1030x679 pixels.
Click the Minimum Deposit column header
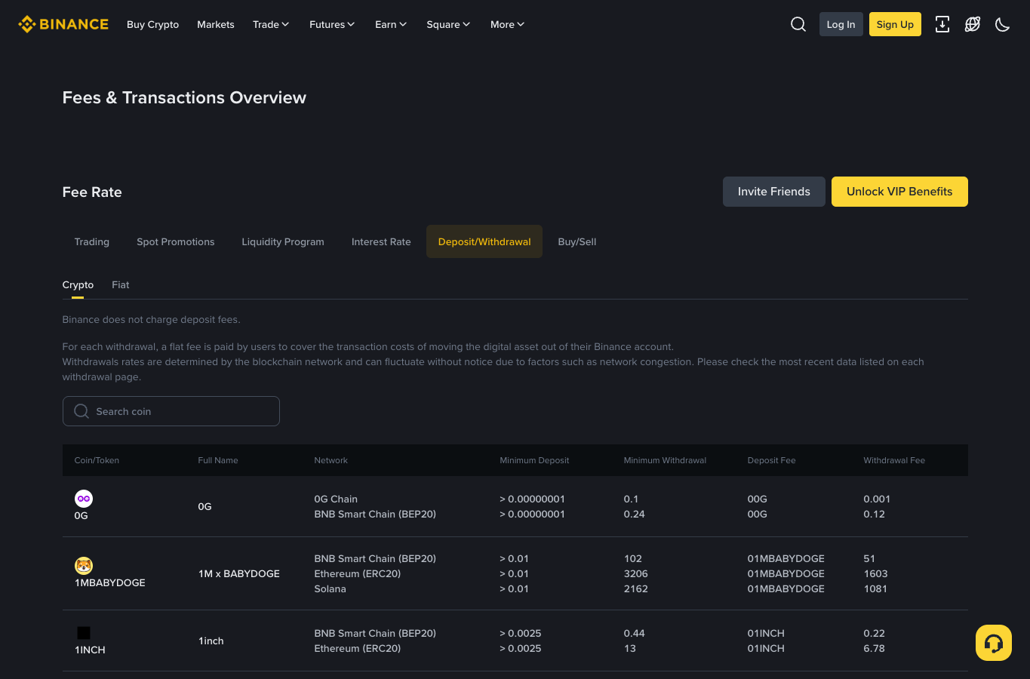[534, 460]
